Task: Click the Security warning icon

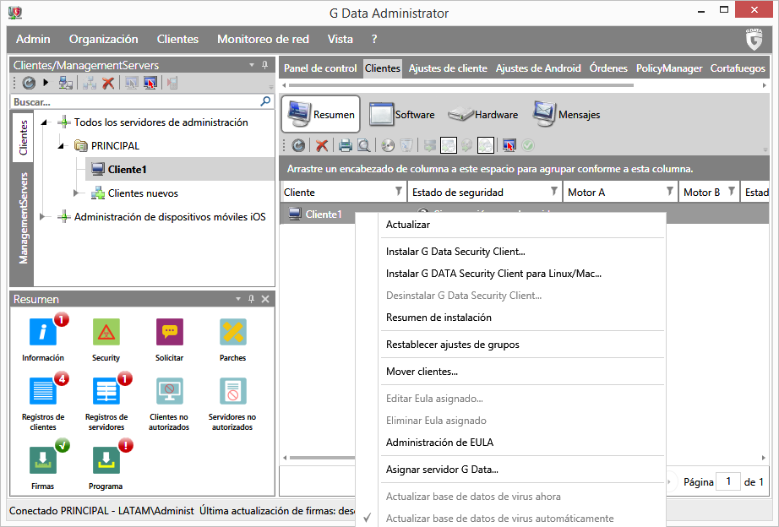Action: click(106, 333)
